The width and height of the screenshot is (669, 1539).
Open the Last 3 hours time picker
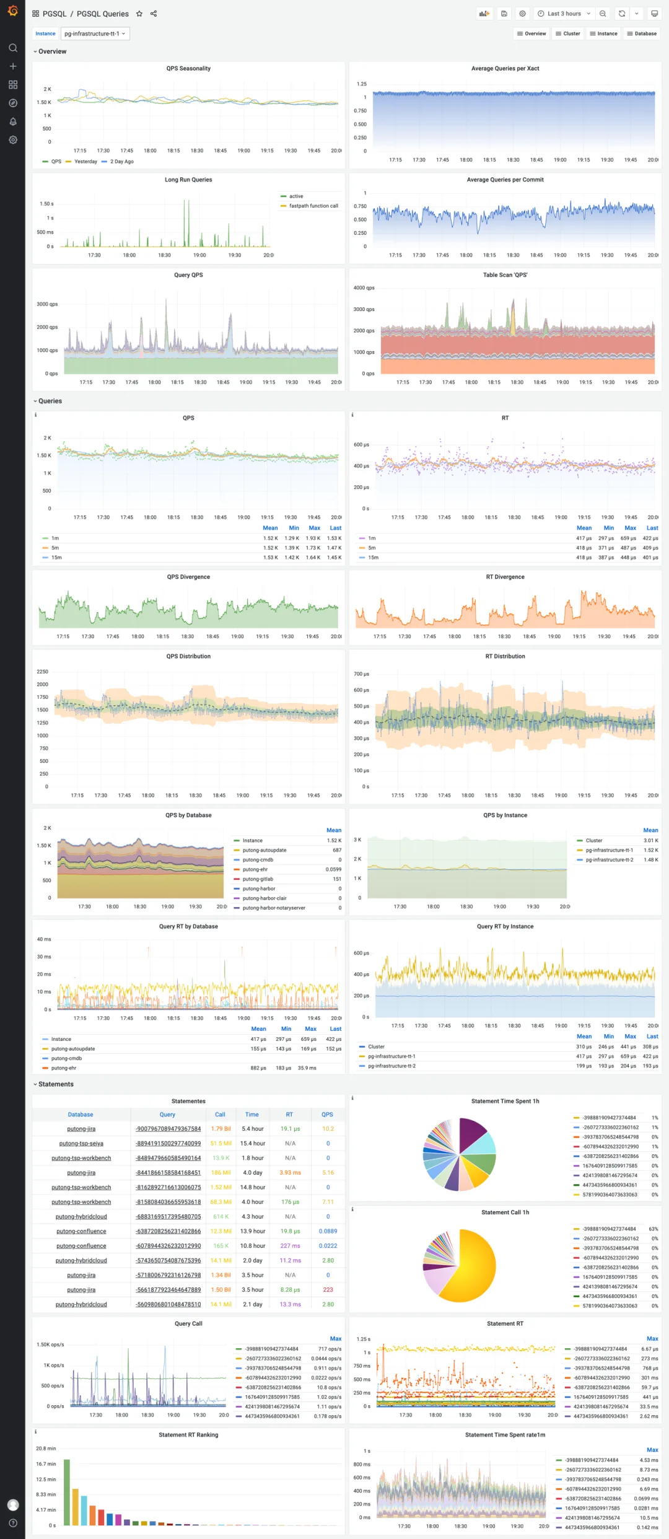coord(564,14)
